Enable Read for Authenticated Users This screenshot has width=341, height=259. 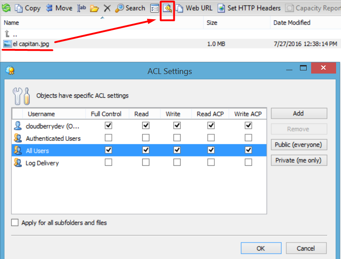tap(146, 138)
